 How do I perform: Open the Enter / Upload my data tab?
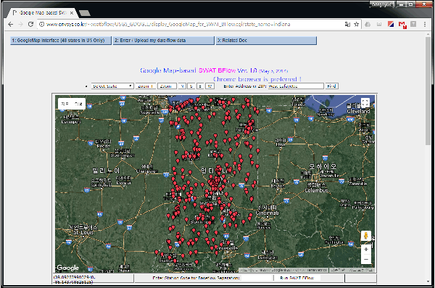tap(164, 41)
